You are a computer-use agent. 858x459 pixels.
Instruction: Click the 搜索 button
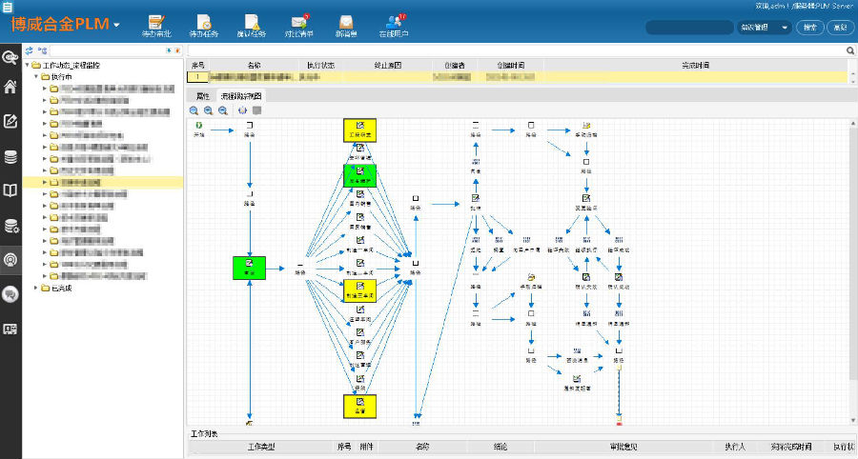[809, 28]
